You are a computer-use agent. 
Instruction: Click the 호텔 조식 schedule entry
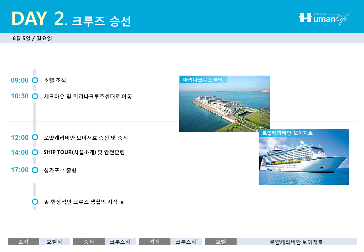click(x=55, y=80)
